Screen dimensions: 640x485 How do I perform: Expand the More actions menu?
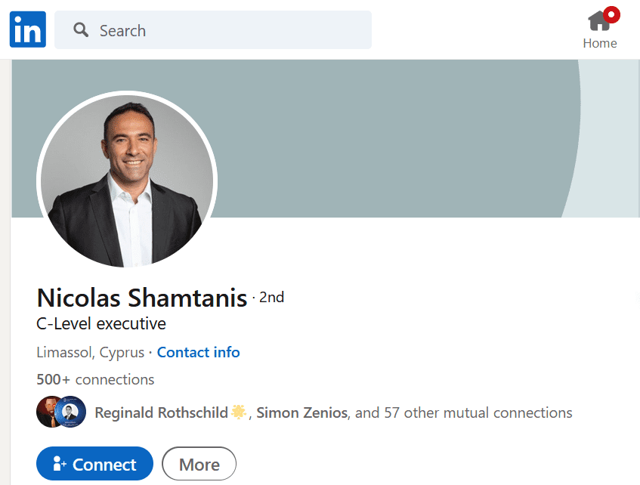pyautogui.click(x=199, y=465)
